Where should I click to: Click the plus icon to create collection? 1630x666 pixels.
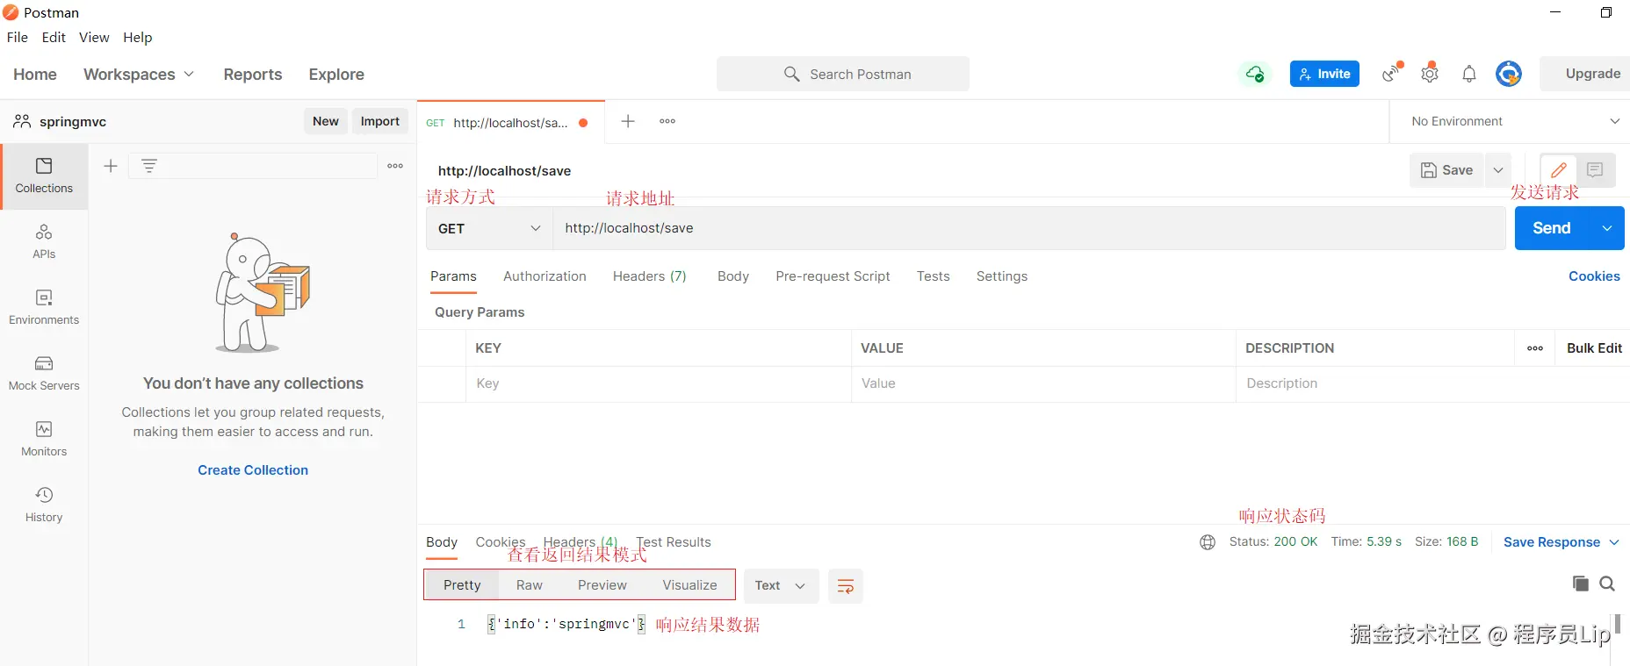[111, 166]
